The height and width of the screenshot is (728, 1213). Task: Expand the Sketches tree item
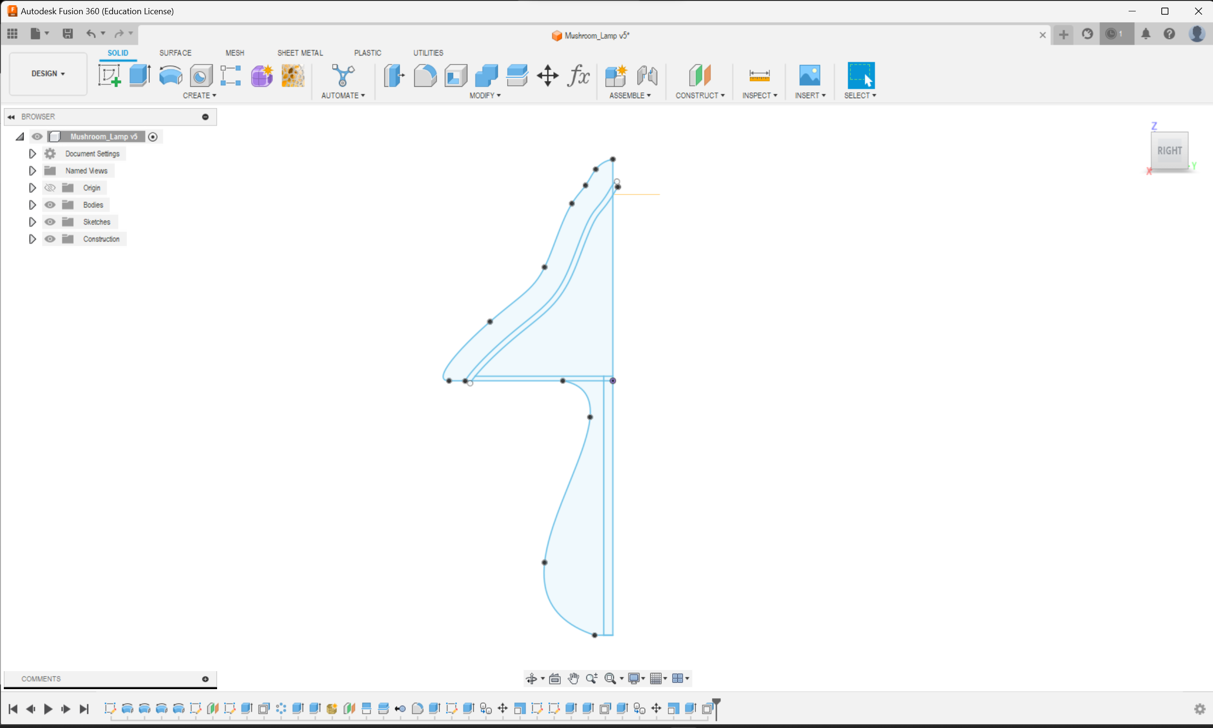coord(31,221)
